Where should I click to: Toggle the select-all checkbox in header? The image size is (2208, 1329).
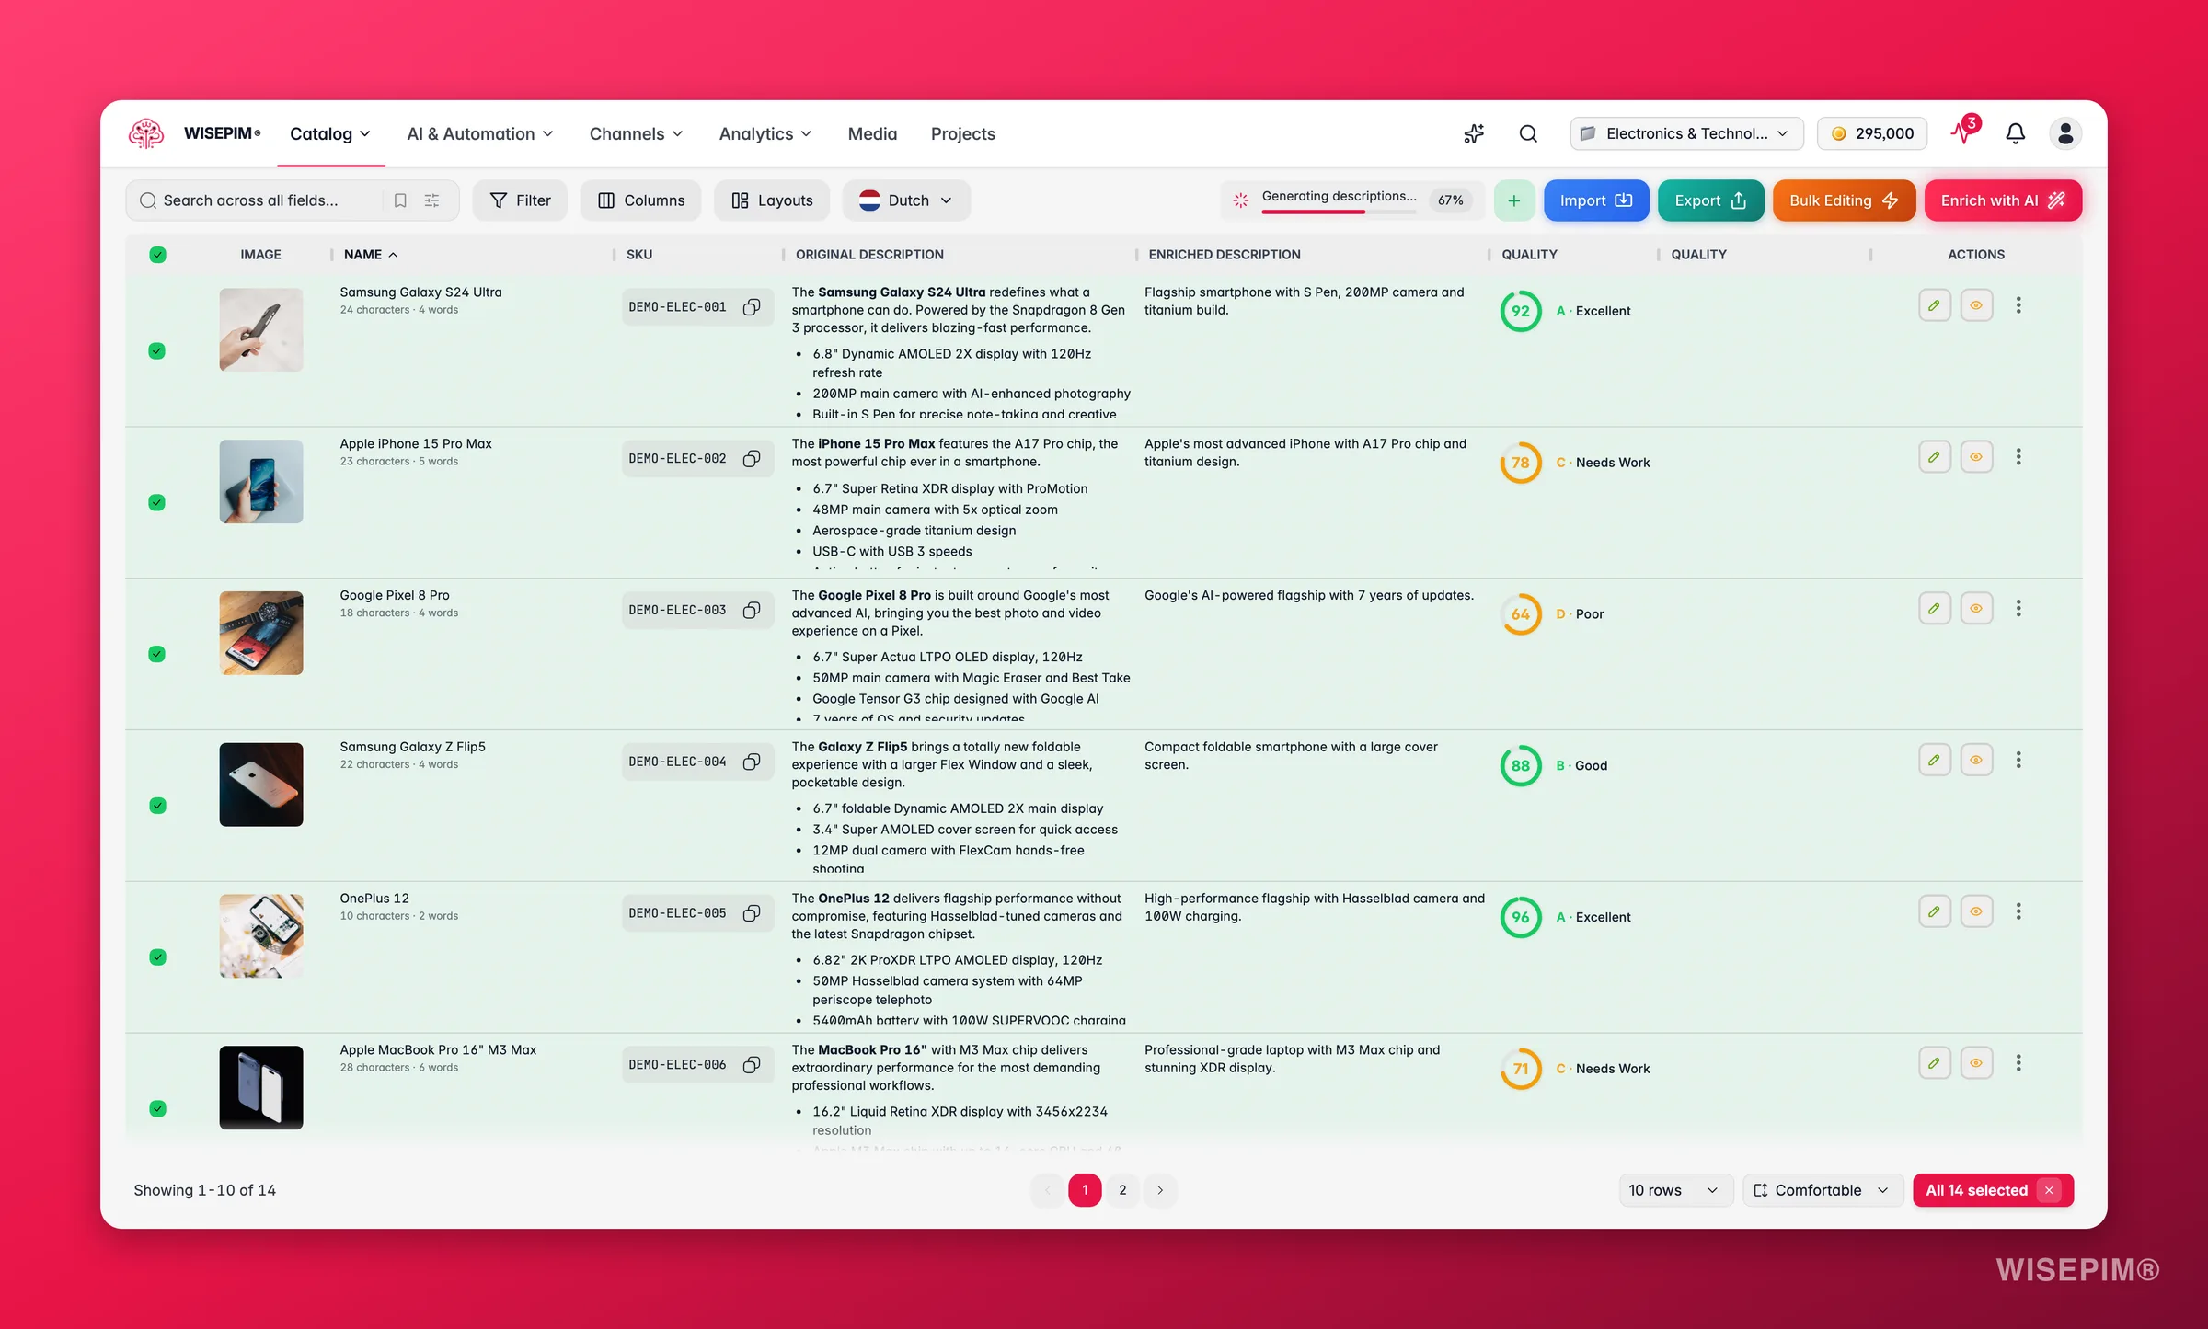tap(157, 255)
